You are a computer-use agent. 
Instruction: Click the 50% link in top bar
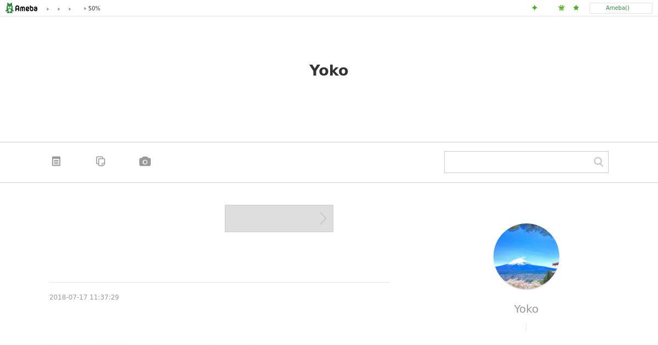93,9
